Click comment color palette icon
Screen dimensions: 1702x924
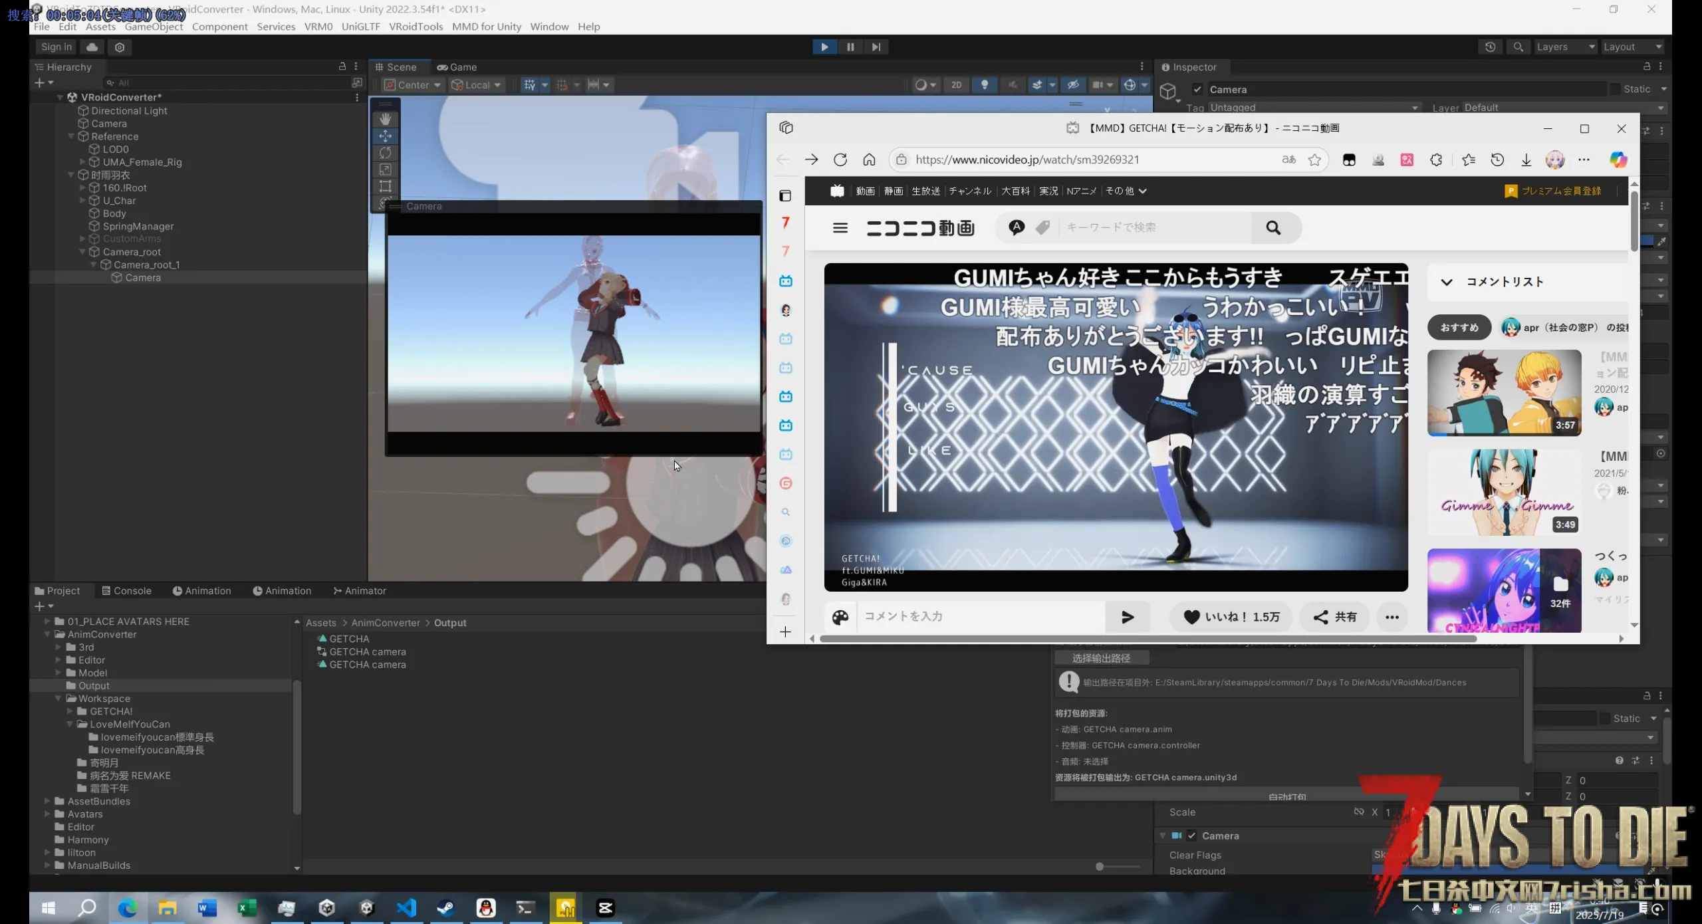[x=840, y=617]
